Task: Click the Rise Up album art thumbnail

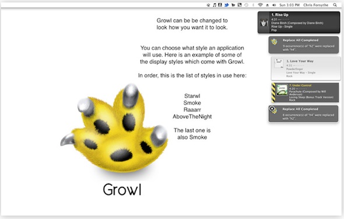Action: 264,22
